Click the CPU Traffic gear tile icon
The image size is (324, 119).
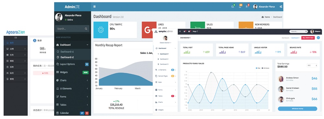pyautogui.click(x=101, y=30)
